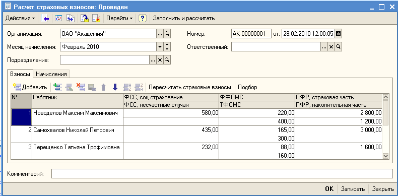The height and width of the screenshot is (196, 398).
Task: Click the 435,00 ФСС cell
Action: click(171, 130)
